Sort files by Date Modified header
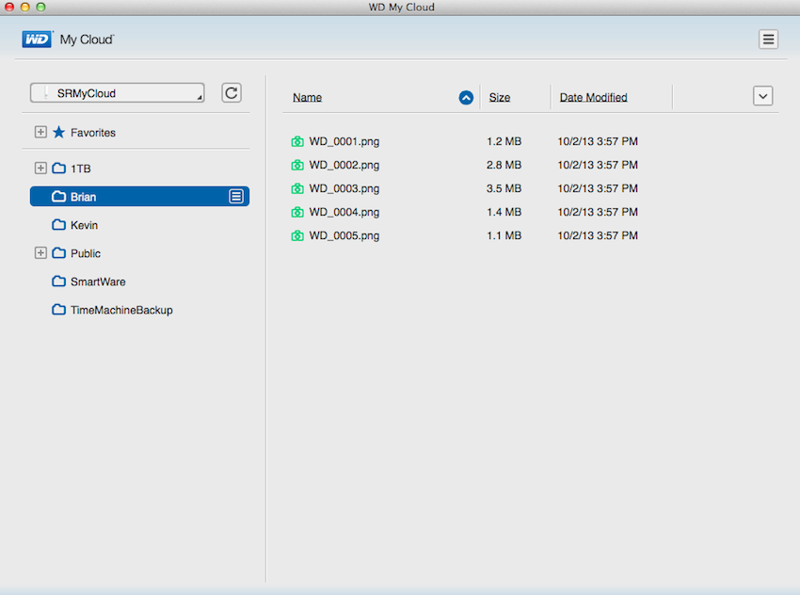The width and height of the screenshot is (800, 595). pos(593,98)
